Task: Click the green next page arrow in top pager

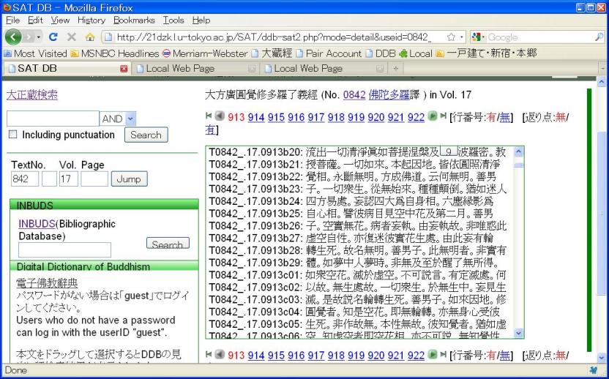Action: [x=433, y=116]
